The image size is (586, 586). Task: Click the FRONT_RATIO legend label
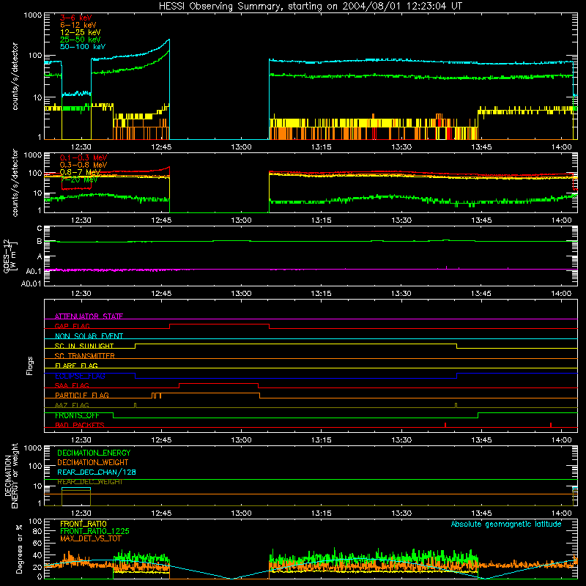(x=84, y=524)
